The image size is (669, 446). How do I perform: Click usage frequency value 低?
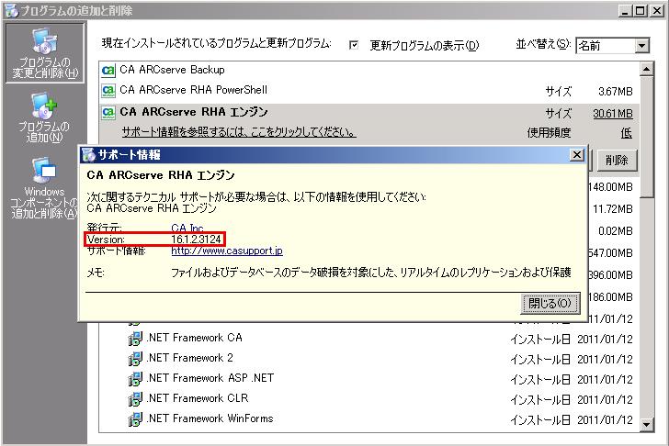pos(627,133)
